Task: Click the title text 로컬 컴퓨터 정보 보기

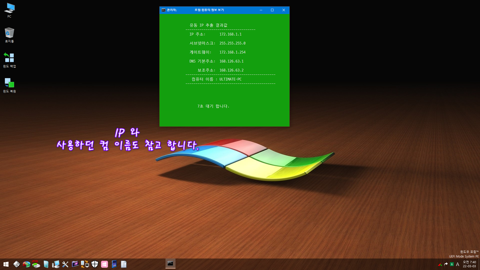Action: (209, 10)
